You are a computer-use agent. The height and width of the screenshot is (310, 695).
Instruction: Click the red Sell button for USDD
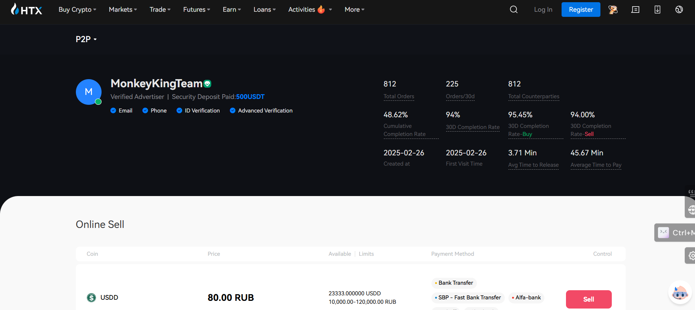pos(589,299)
